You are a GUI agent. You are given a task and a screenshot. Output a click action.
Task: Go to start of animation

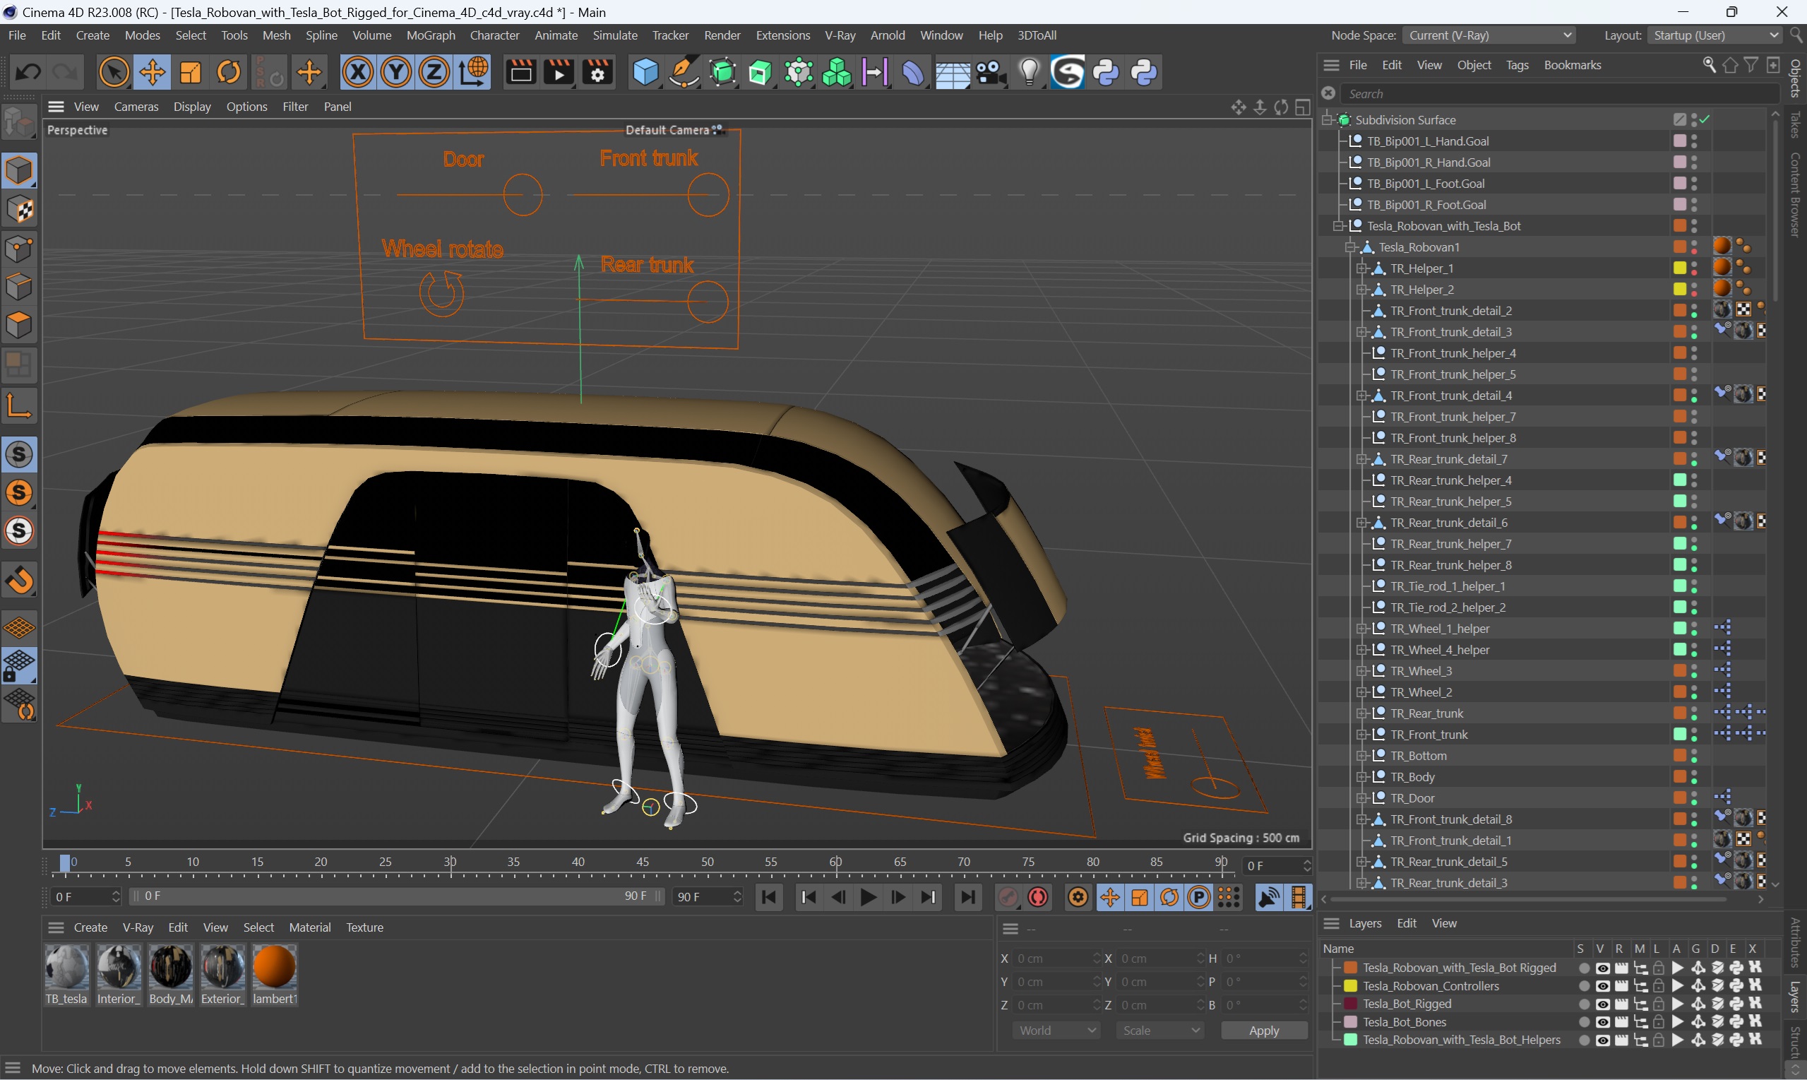coord(769,897)
